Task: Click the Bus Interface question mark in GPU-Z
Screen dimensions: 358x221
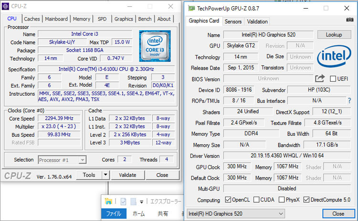Action: click(x=349, y=100)
